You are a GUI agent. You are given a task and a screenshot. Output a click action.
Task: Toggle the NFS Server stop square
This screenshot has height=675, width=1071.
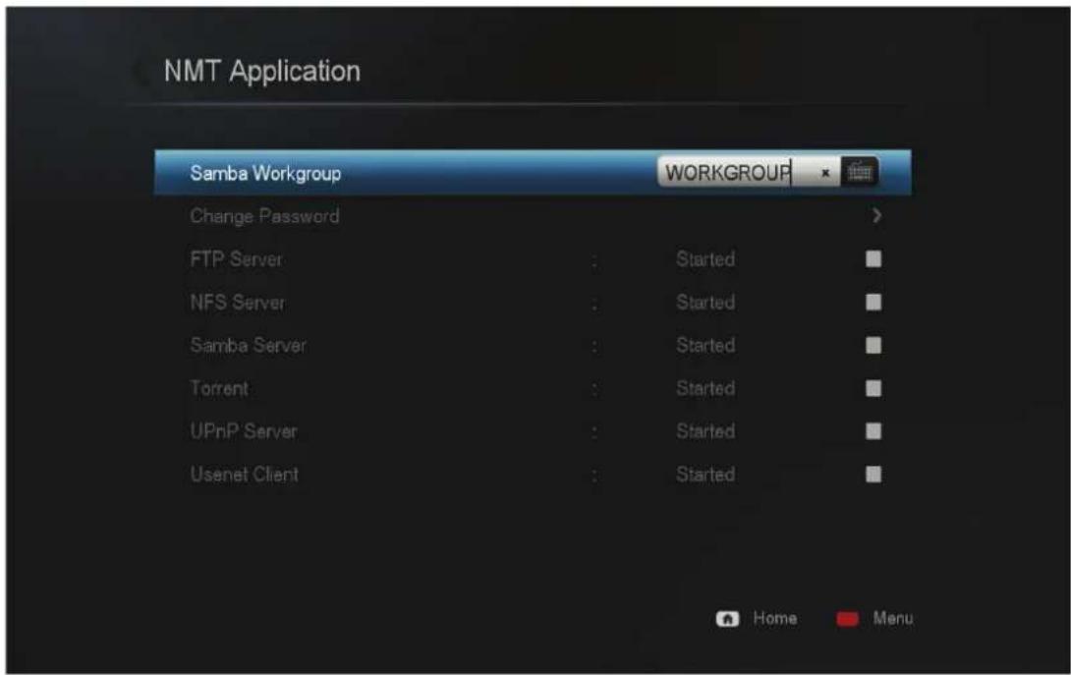pos(874,302)
